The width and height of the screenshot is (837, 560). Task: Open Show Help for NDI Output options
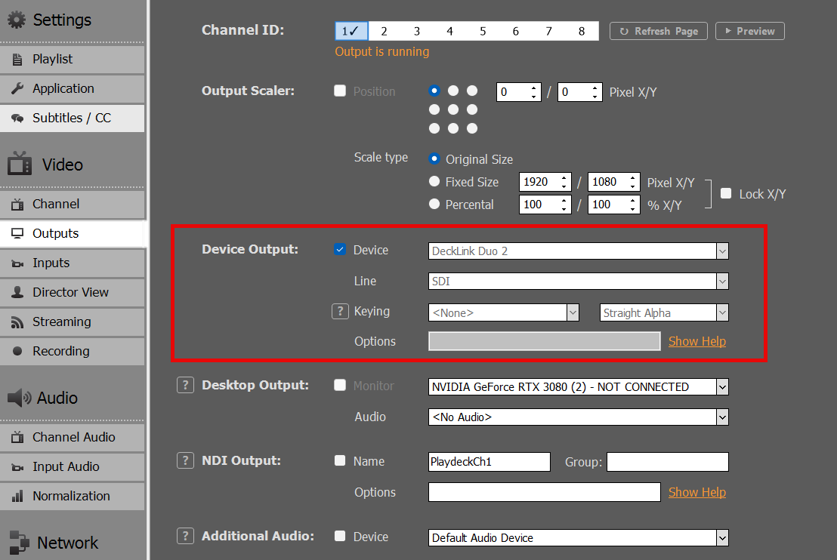pos(696,492)
